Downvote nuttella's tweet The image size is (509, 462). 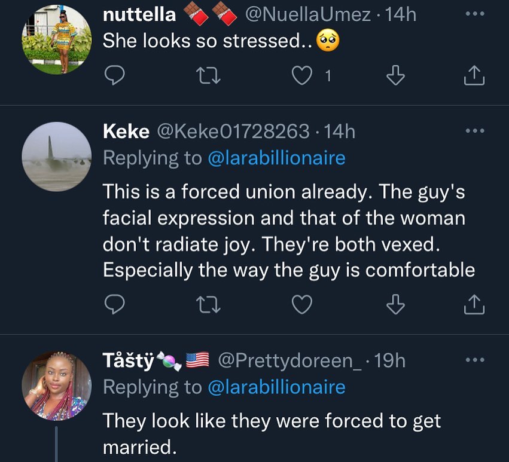point(395,76)
